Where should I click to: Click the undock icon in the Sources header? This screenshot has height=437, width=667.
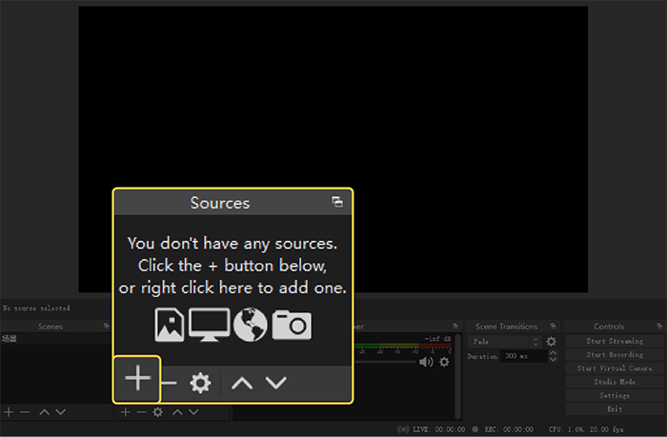pyautogui.click(x=336, y=202)
